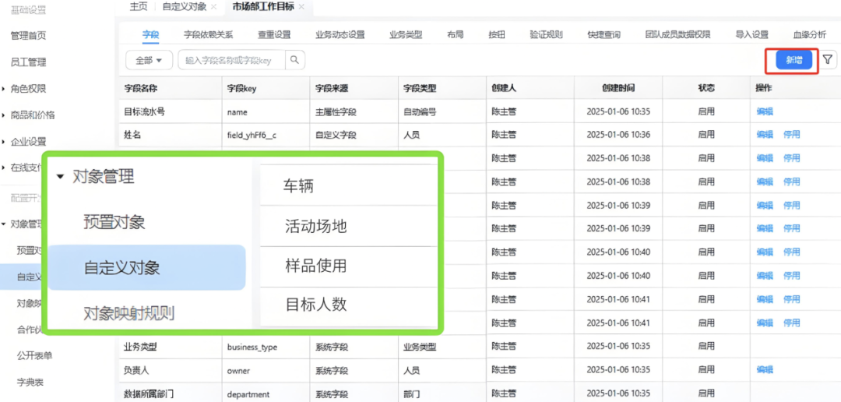Focus the field name or key search box
This screenshot has width=841, height=402.
232,60
